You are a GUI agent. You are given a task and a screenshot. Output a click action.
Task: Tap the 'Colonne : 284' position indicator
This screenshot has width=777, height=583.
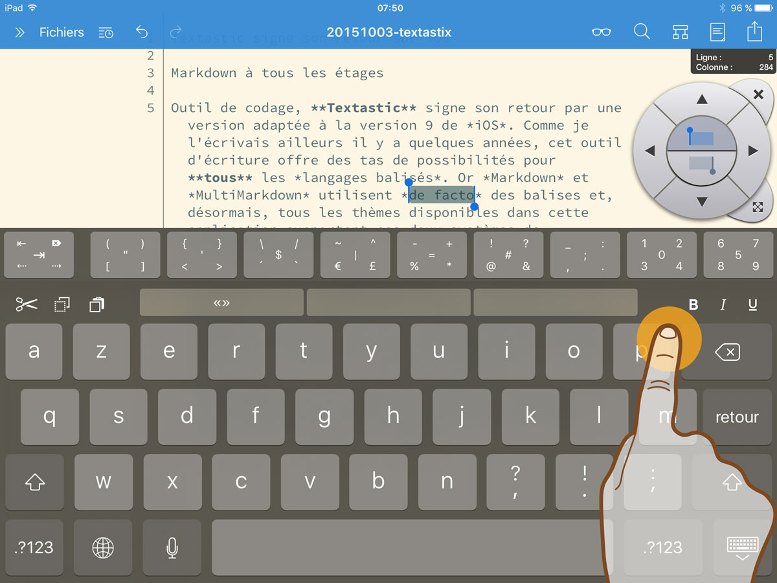point(734,67)
